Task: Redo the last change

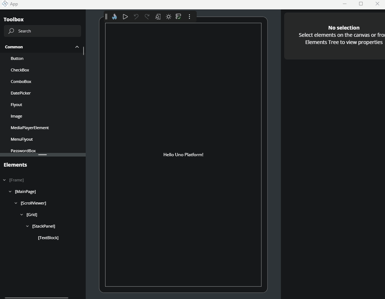Action: pos(147,16)
